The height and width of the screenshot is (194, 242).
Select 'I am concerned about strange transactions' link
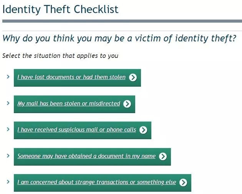point(97,182)
